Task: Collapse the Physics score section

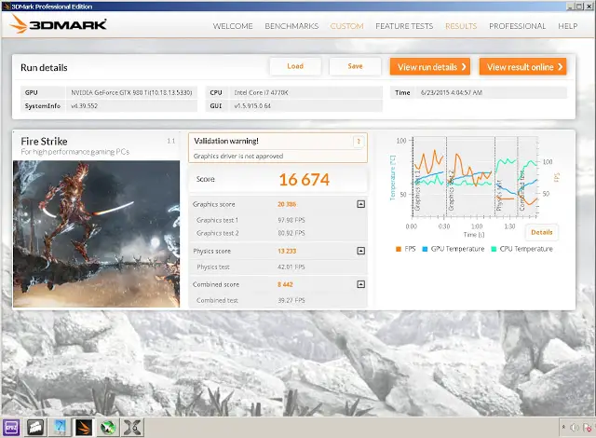Action: pos(360,251)
